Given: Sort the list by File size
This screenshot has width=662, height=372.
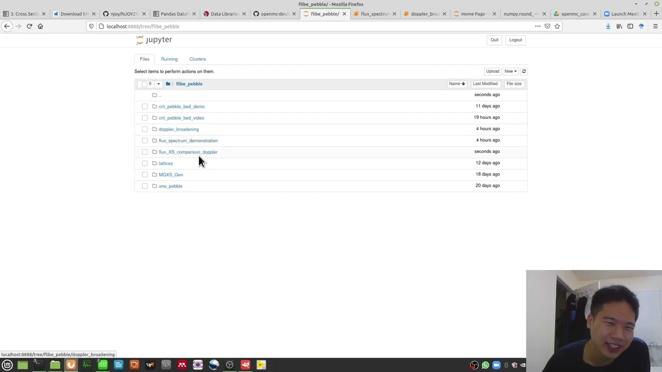Looking at the screenshot, I should pyautogui.click(x=514, y=84).
